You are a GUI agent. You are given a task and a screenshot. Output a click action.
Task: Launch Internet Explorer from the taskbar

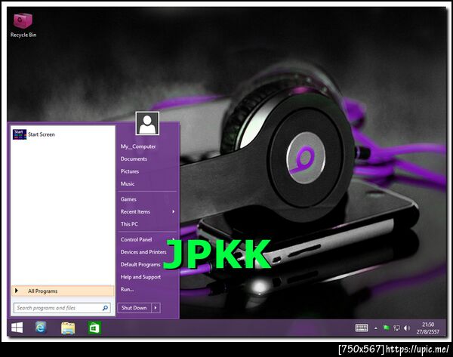point(41,328)
